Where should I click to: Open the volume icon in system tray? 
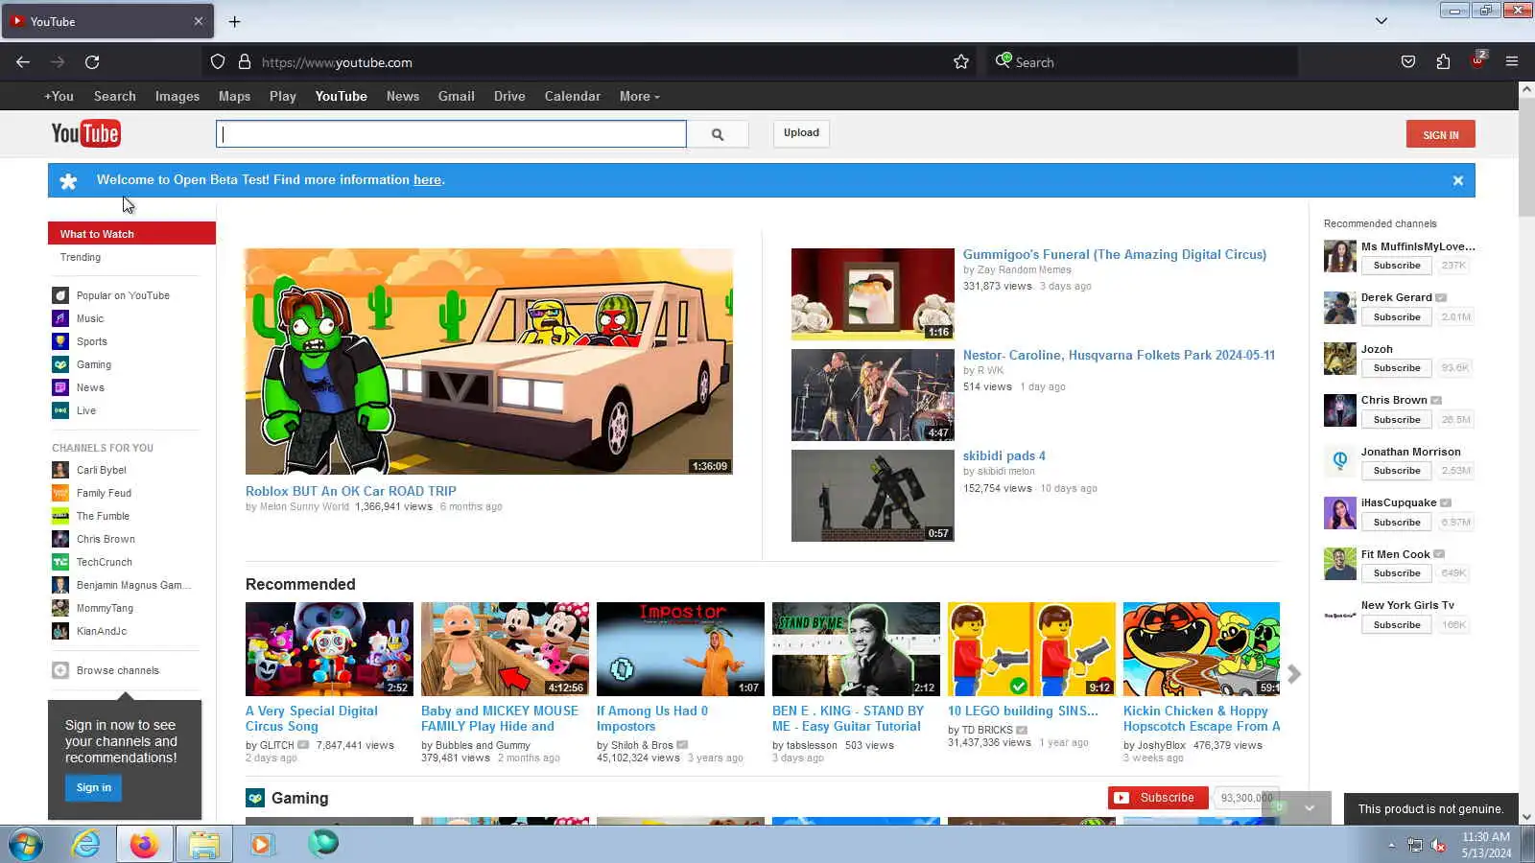[1439, 845]
